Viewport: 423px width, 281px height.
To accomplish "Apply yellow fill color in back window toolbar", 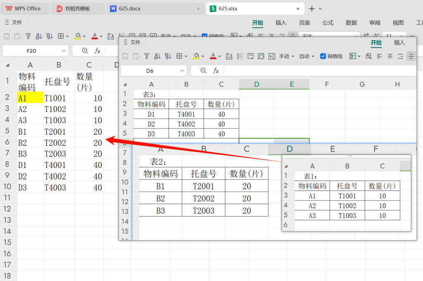I will pos(78,36).
